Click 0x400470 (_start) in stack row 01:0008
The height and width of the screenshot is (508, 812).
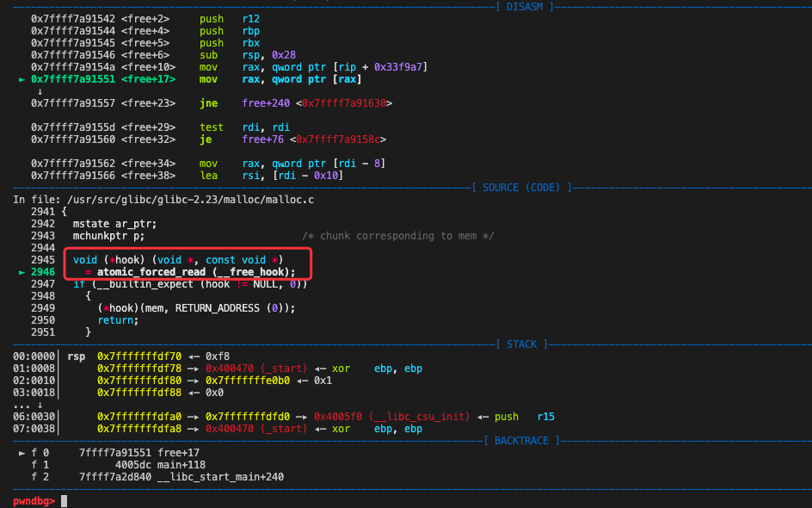(x=256, y=369)
